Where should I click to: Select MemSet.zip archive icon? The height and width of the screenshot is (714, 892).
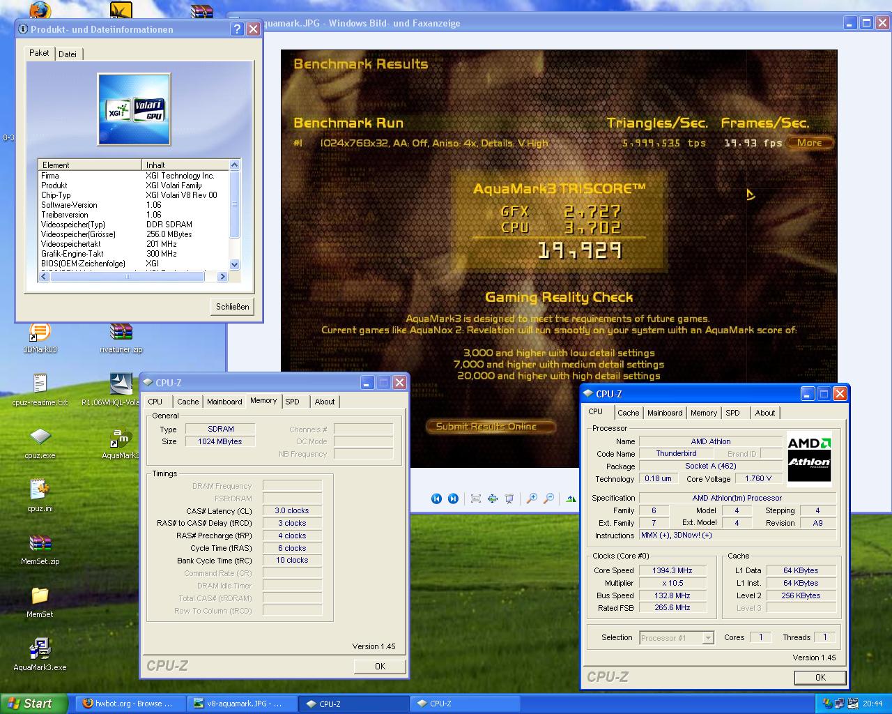40,549
